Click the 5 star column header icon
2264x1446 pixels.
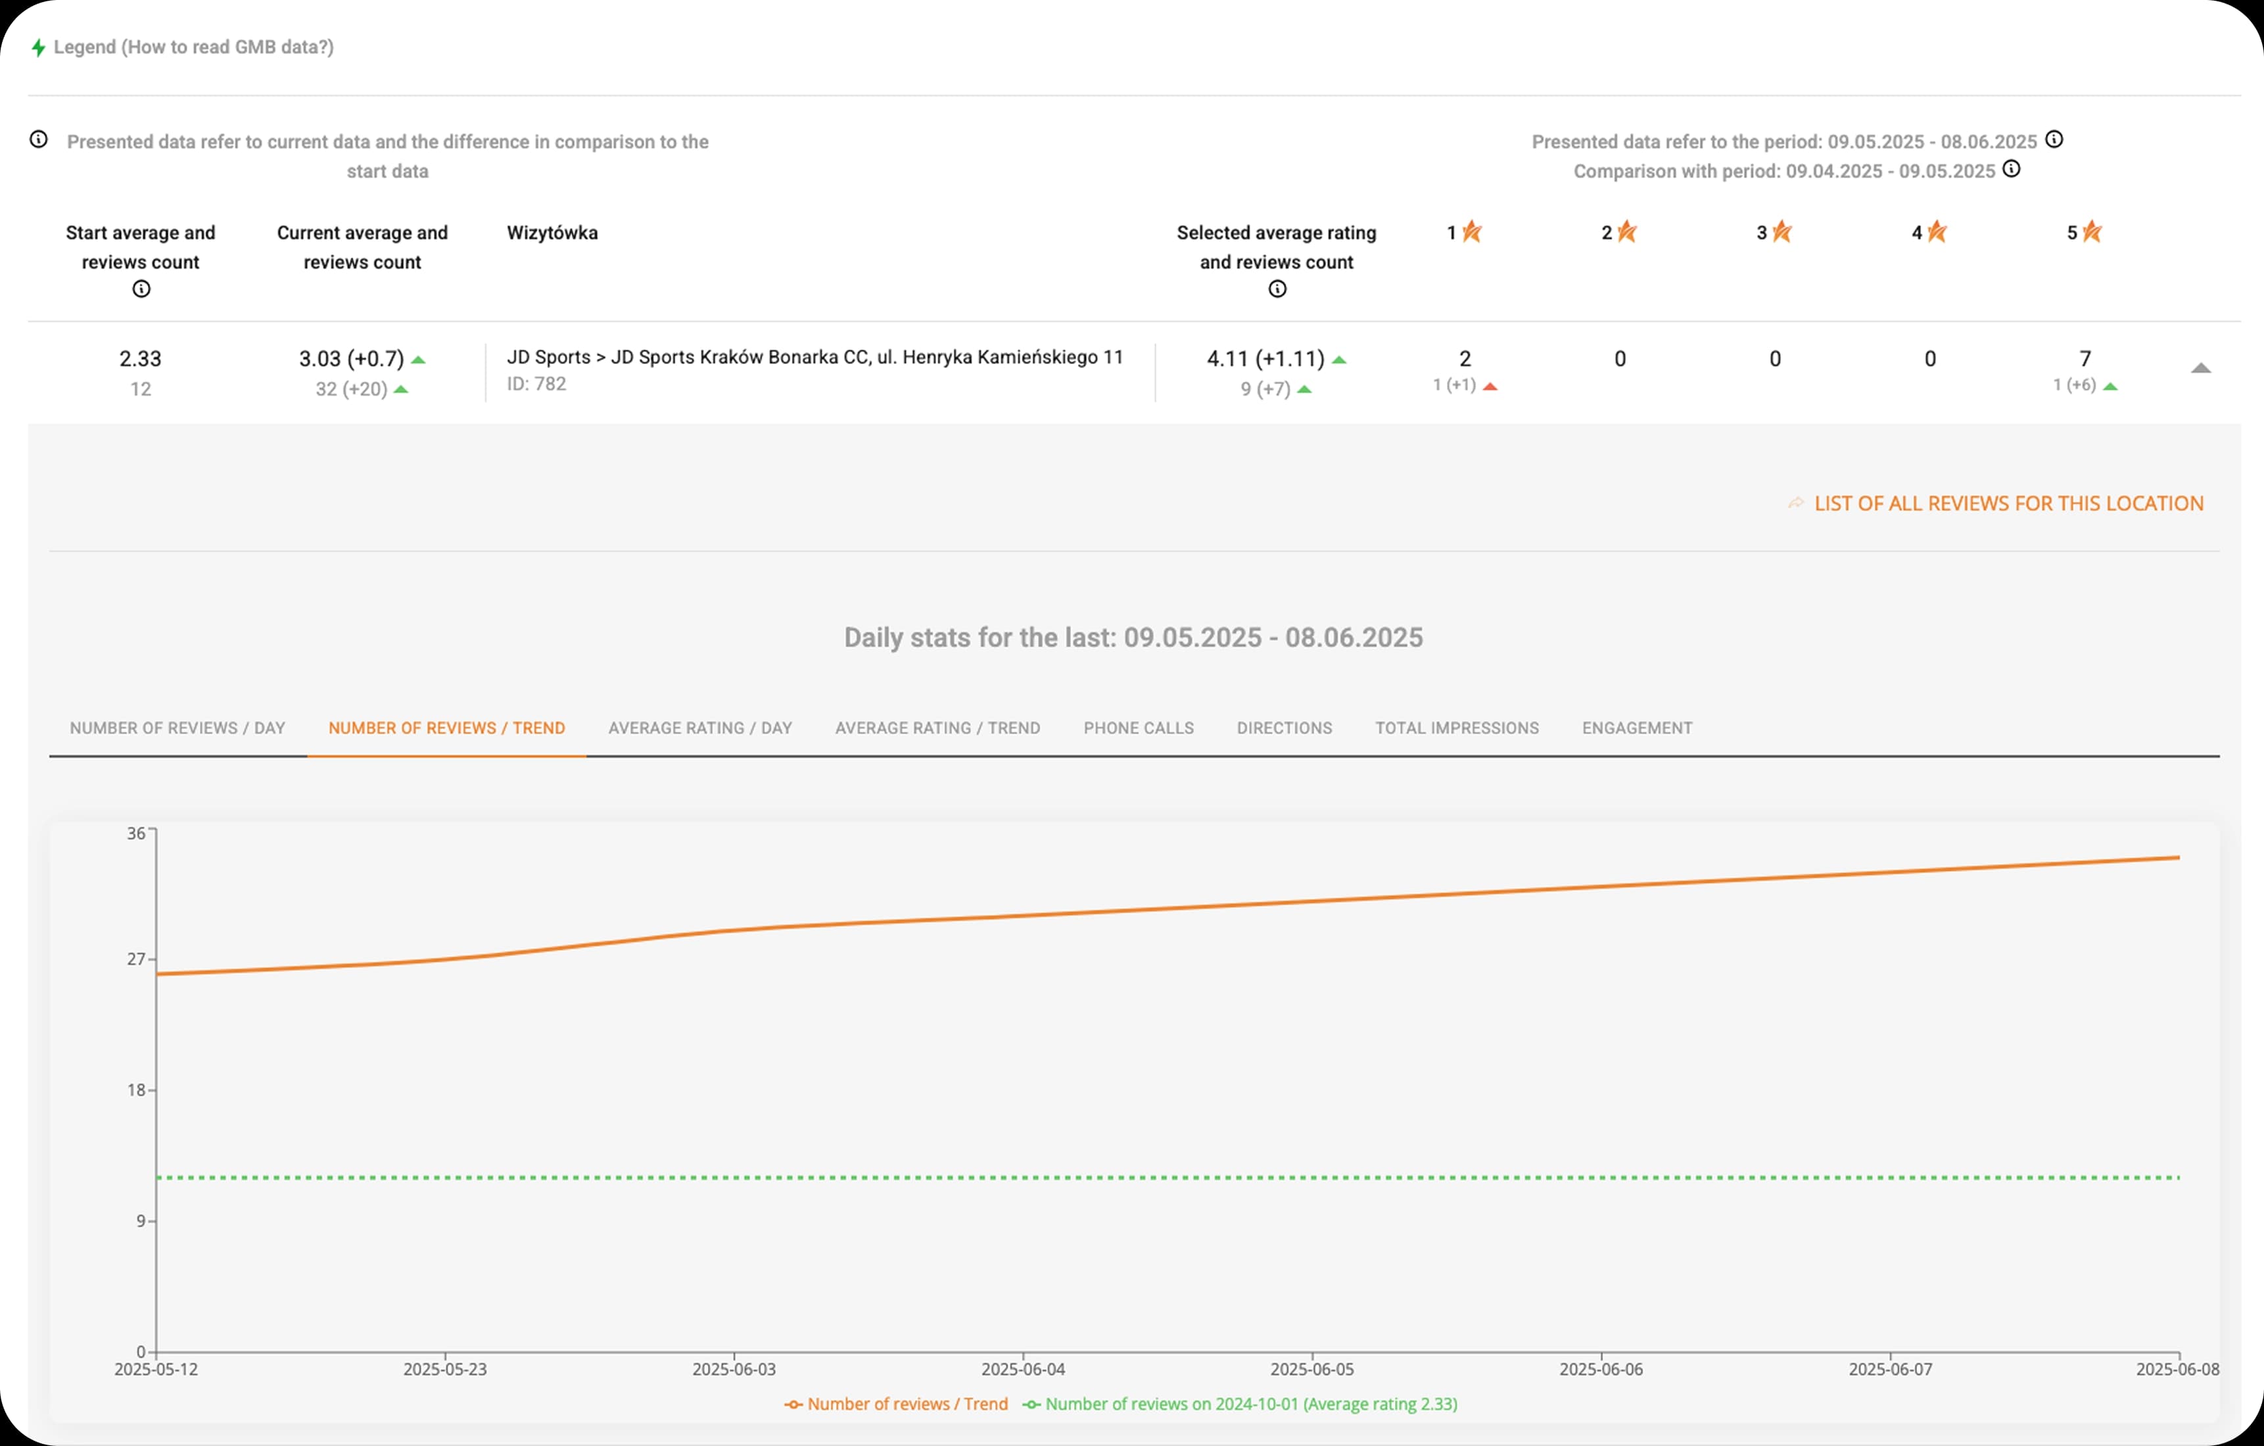(2092, 231)
